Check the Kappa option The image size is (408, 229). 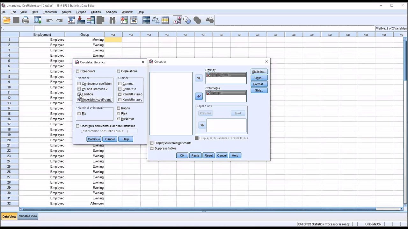118,108
